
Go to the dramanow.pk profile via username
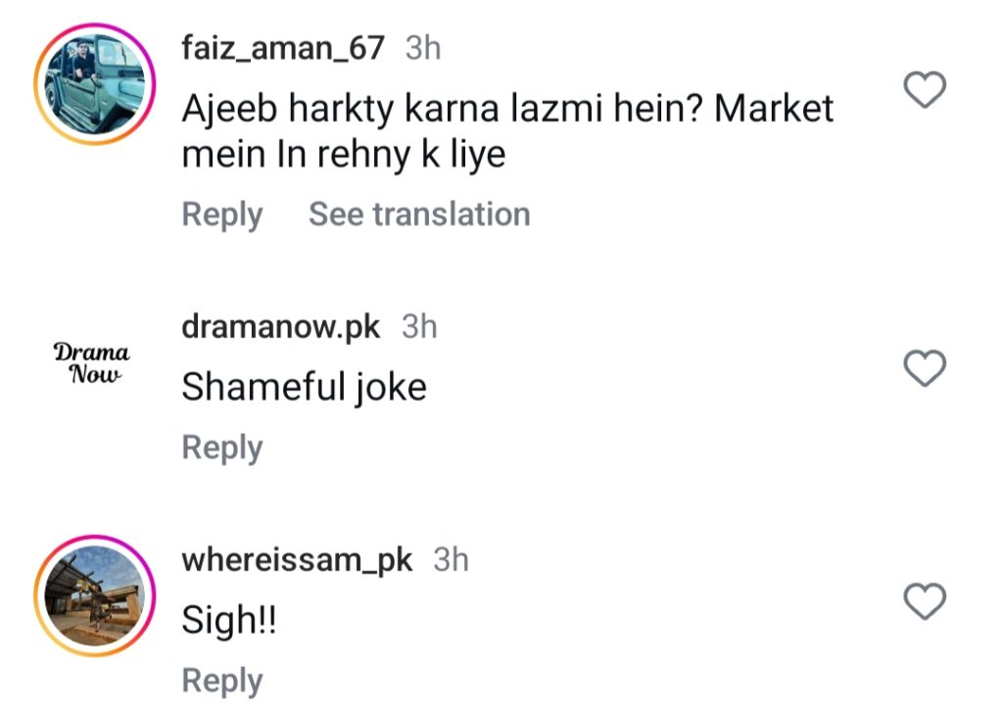(x=280, y=327)
